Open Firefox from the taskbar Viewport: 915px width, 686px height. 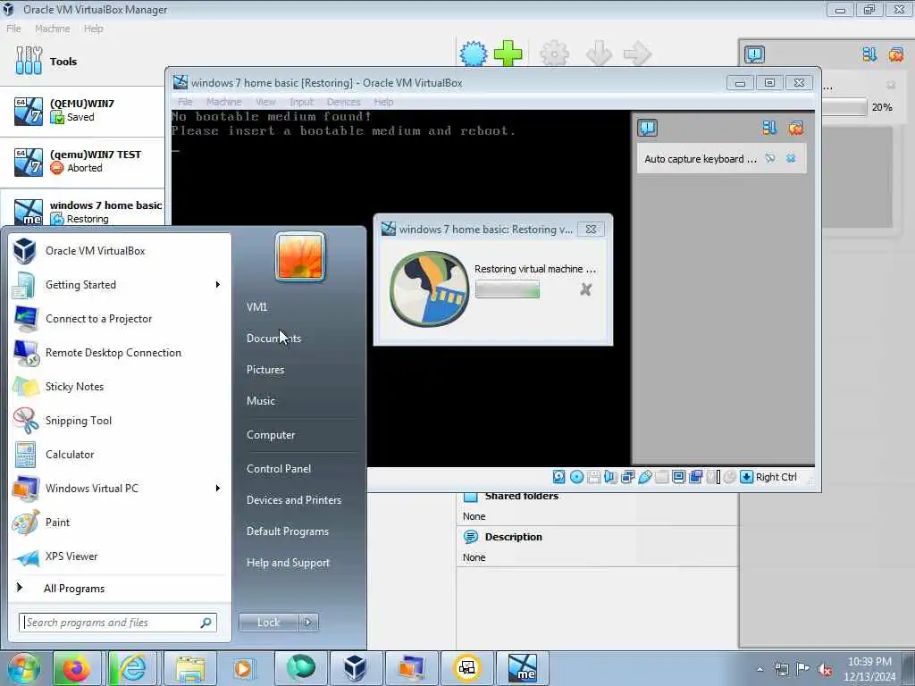coord(78,668)
